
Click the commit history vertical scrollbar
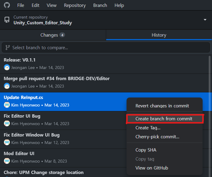pos(210,116)
